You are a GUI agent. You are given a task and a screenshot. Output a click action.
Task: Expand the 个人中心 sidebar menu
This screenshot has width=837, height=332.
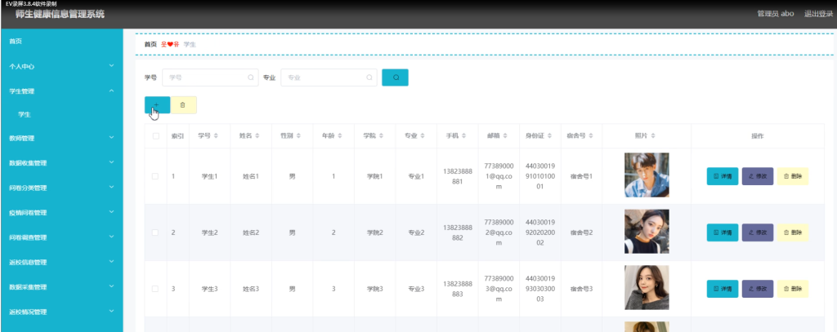[61, 66]
